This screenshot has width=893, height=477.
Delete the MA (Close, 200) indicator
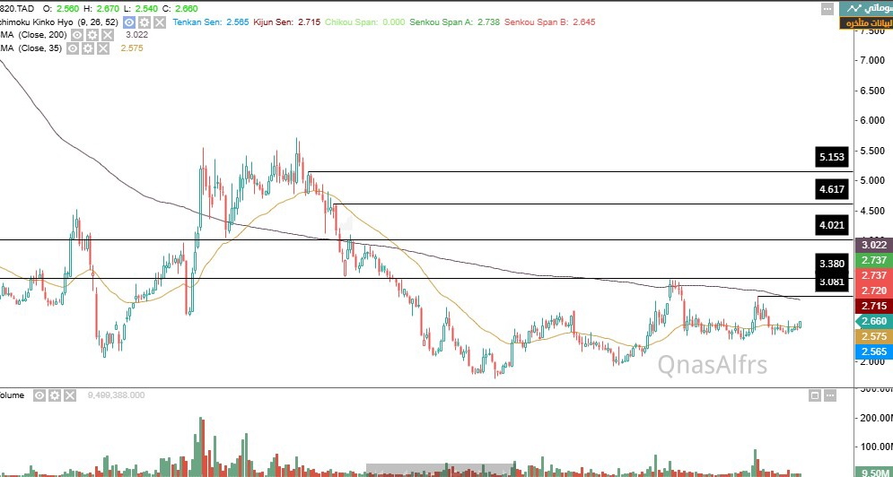[x=108, y=35]
